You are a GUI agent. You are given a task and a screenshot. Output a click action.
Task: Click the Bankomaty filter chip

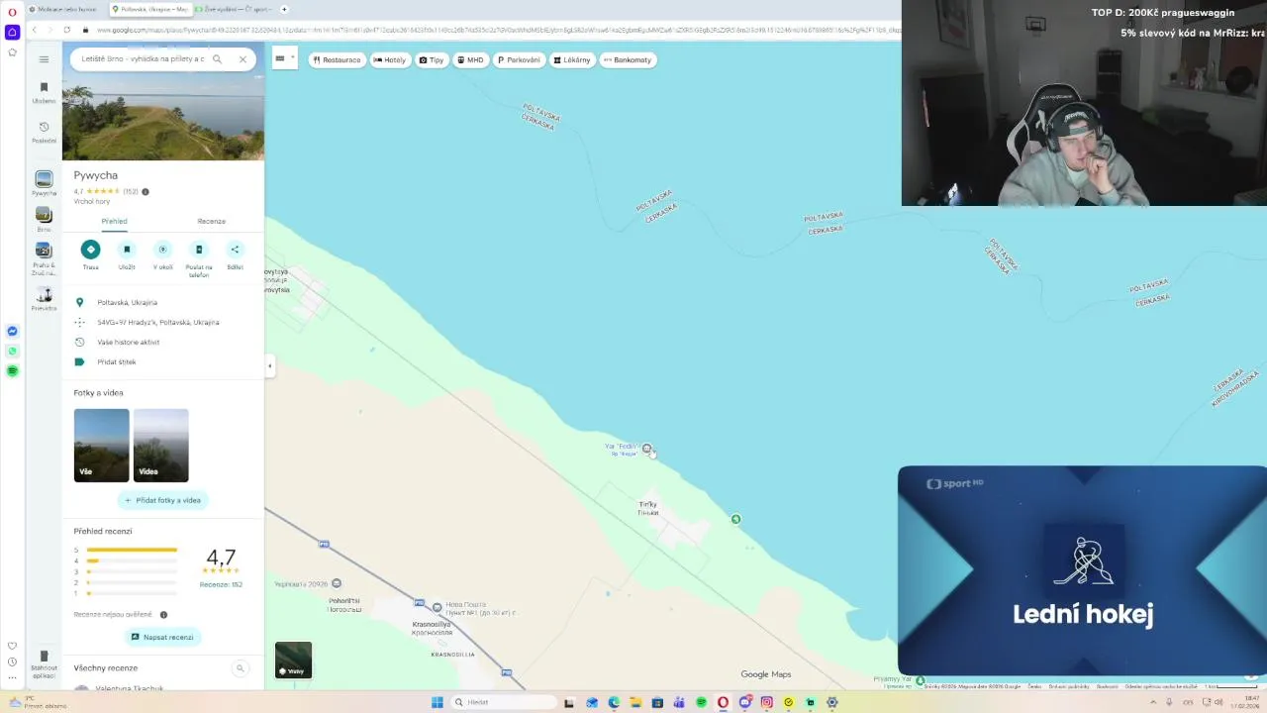(628, 59)
